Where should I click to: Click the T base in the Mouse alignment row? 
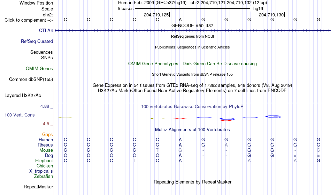tap(157, 150)
